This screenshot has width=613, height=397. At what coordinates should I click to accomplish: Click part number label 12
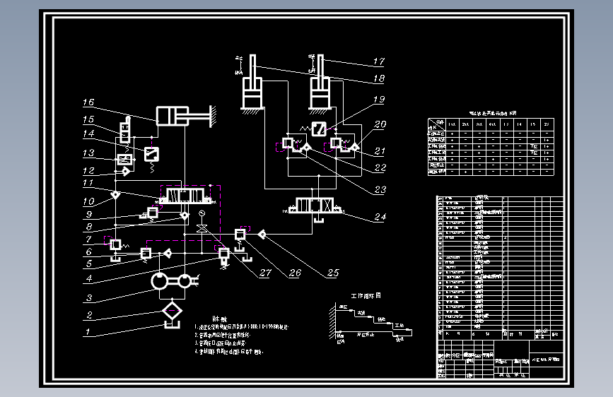point(89,171)
